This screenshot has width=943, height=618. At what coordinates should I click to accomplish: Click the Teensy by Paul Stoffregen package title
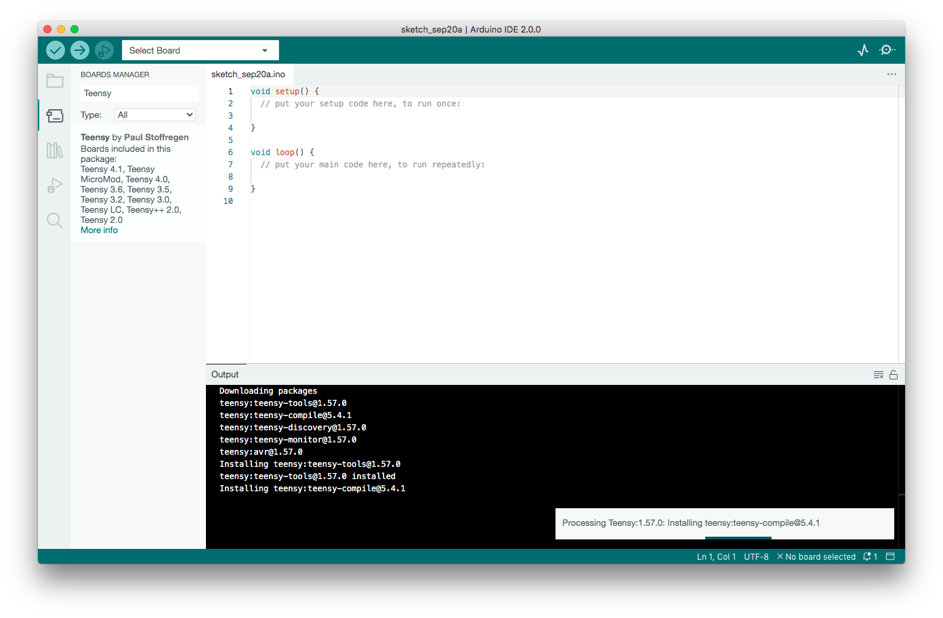pos(135,138)
